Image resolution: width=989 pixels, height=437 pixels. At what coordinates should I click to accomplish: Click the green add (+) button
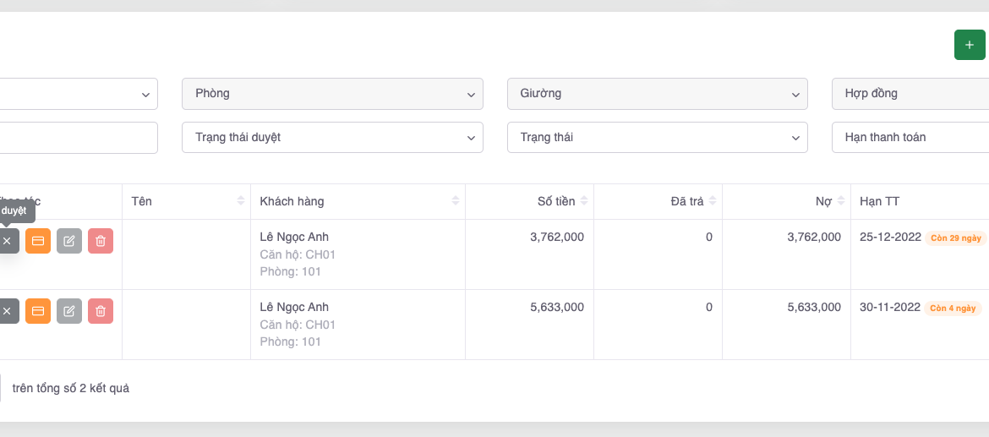point(969,45)
